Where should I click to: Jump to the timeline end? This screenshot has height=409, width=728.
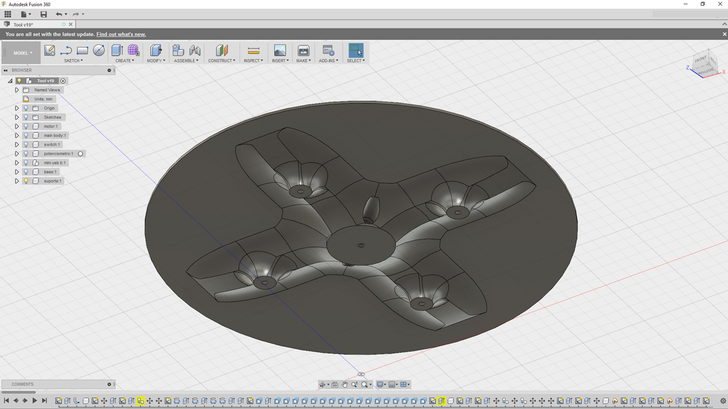pos(44,401)
